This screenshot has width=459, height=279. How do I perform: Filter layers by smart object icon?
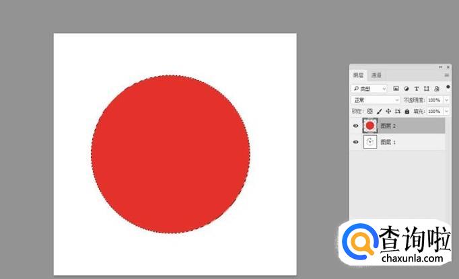click(437, 89)
